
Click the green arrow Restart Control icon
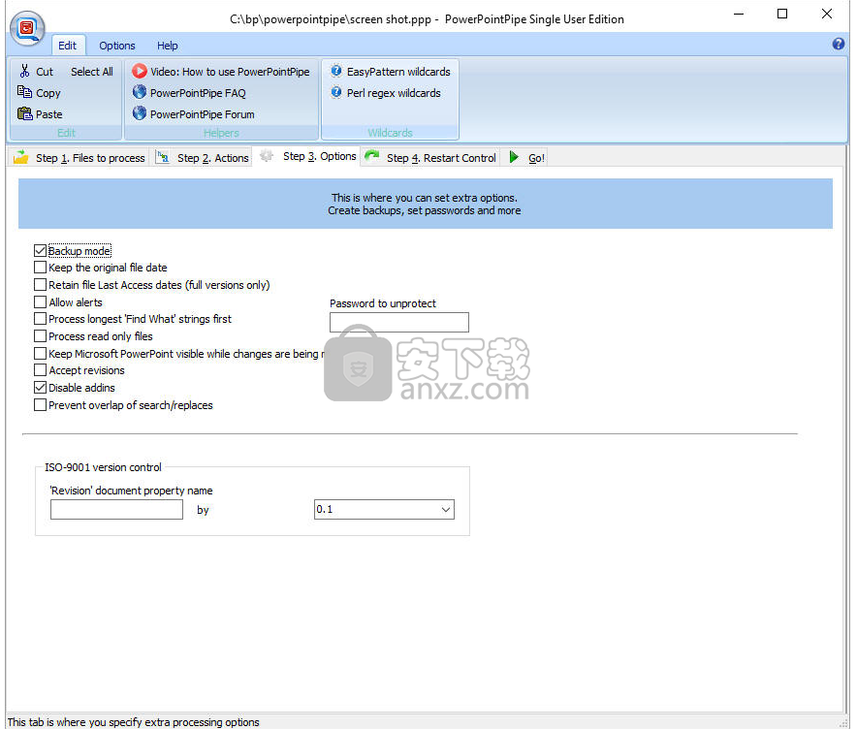click(x=372, y=157)
